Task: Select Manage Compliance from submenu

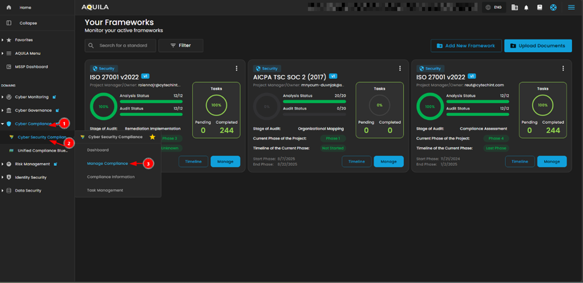Action: (x=108, y=163)
